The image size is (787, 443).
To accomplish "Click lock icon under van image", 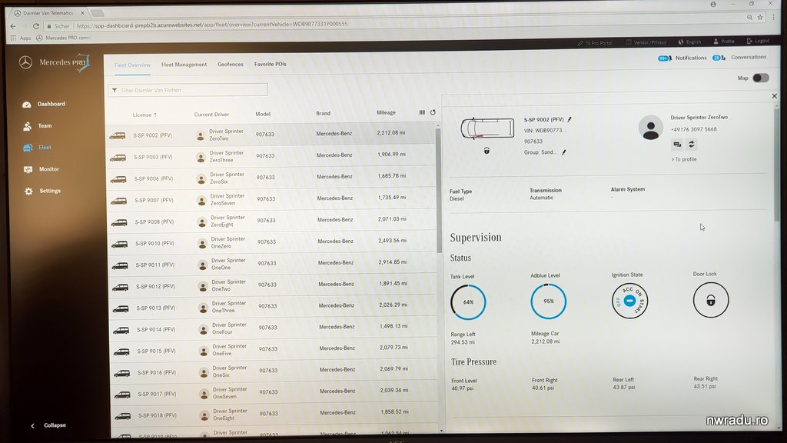I will tap(486, 151).
